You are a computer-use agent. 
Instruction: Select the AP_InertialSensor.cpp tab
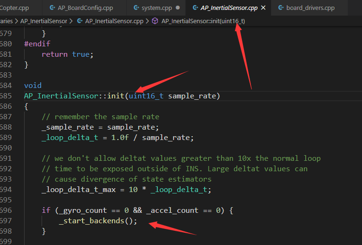pos(229,8)
